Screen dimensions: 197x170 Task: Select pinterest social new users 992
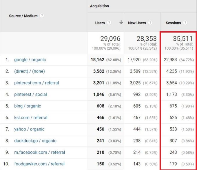click(x=137, y=94)
